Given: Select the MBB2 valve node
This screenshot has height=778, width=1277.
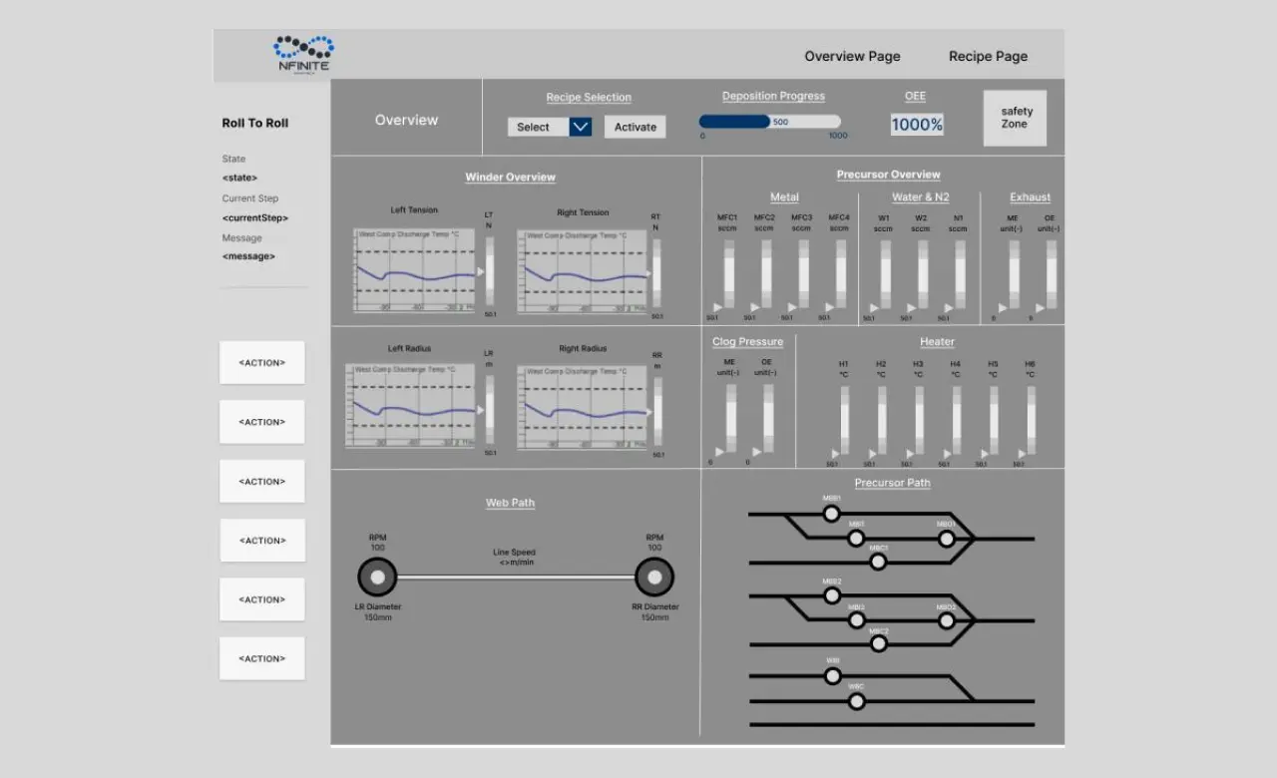Looking at the screenshot, I should [831, 596].
